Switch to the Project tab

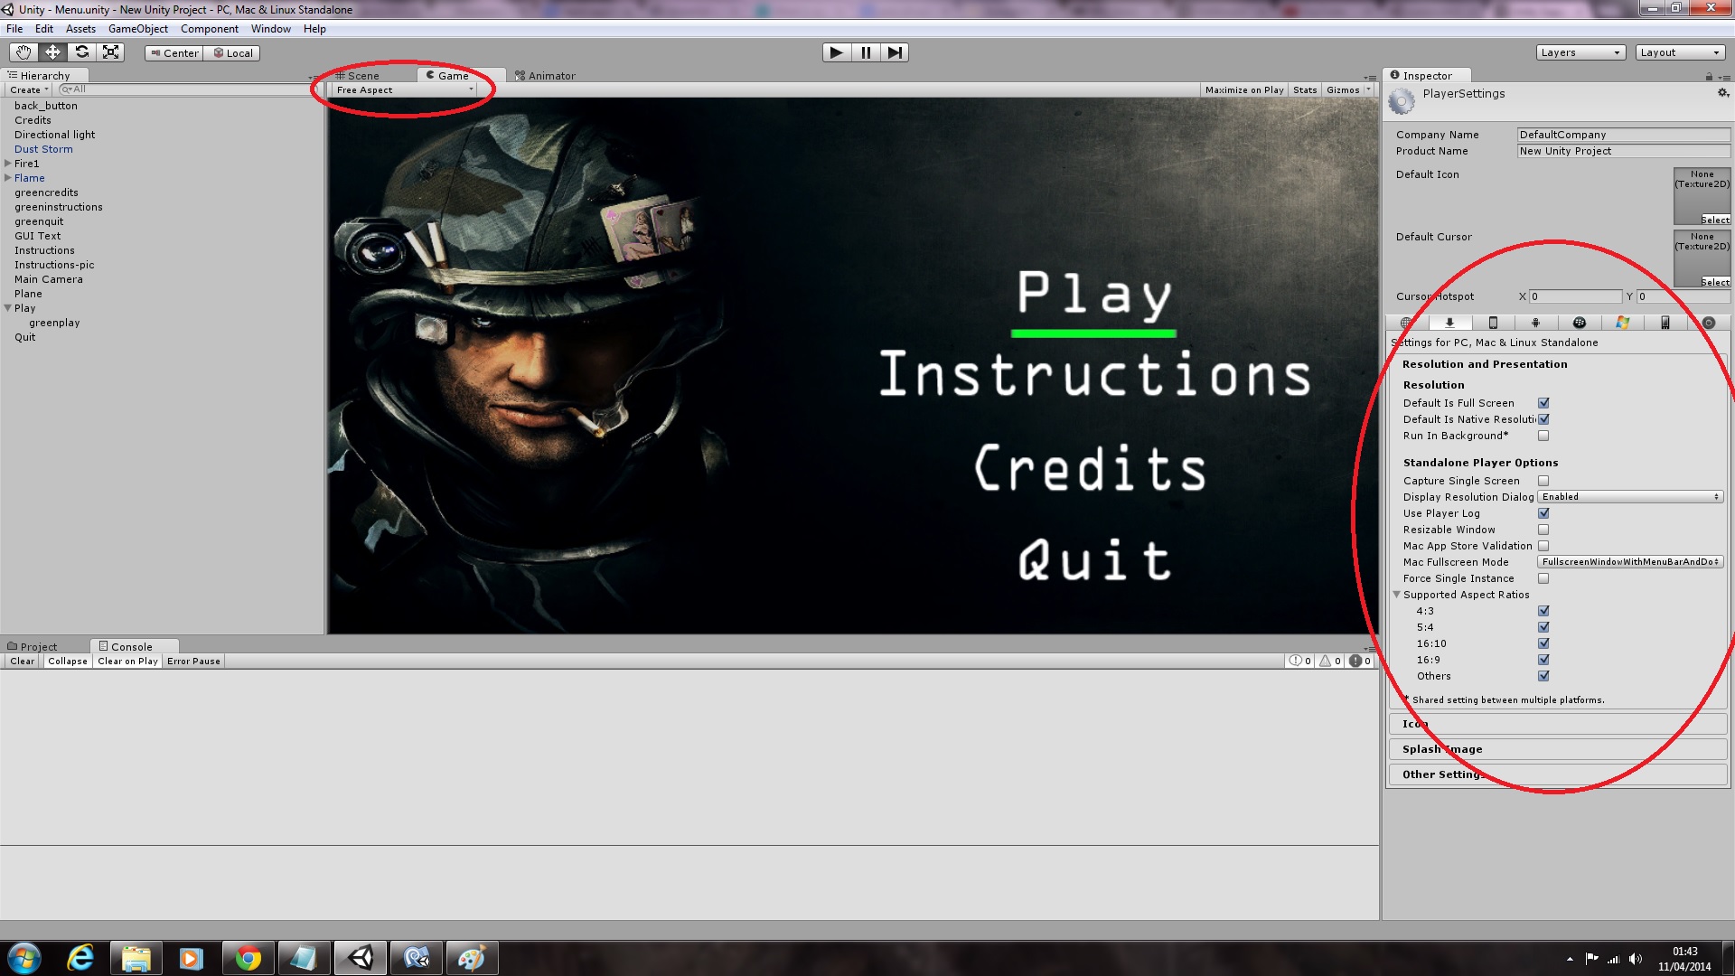coord(33,646)
